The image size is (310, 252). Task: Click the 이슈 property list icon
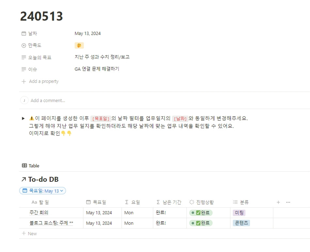(24, 69)
